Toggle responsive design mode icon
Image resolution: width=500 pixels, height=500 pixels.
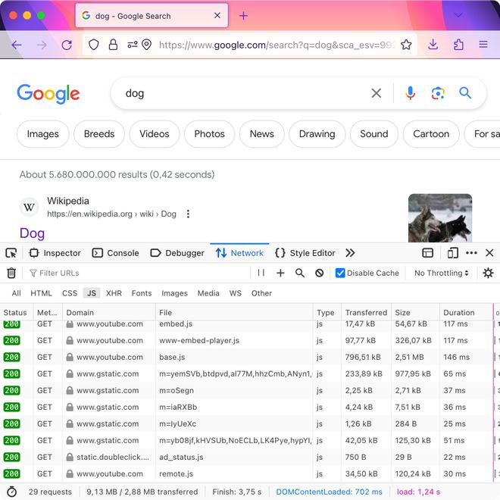pos(452,253)
